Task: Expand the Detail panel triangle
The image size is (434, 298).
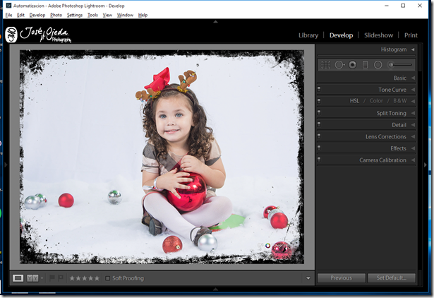Action: click(413, 125)
